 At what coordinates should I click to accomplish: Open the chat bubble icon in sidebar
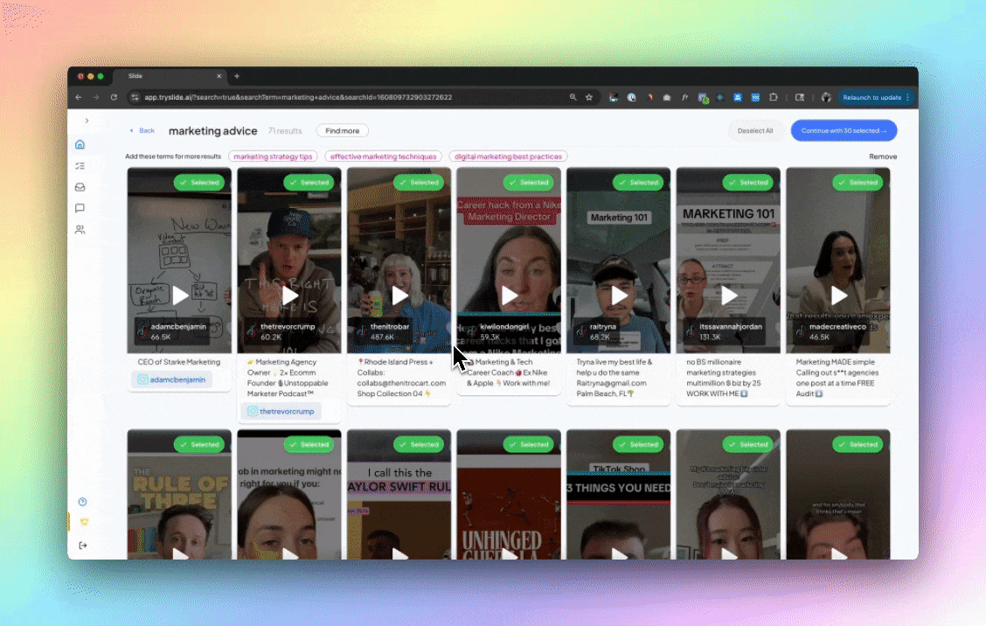80,208
